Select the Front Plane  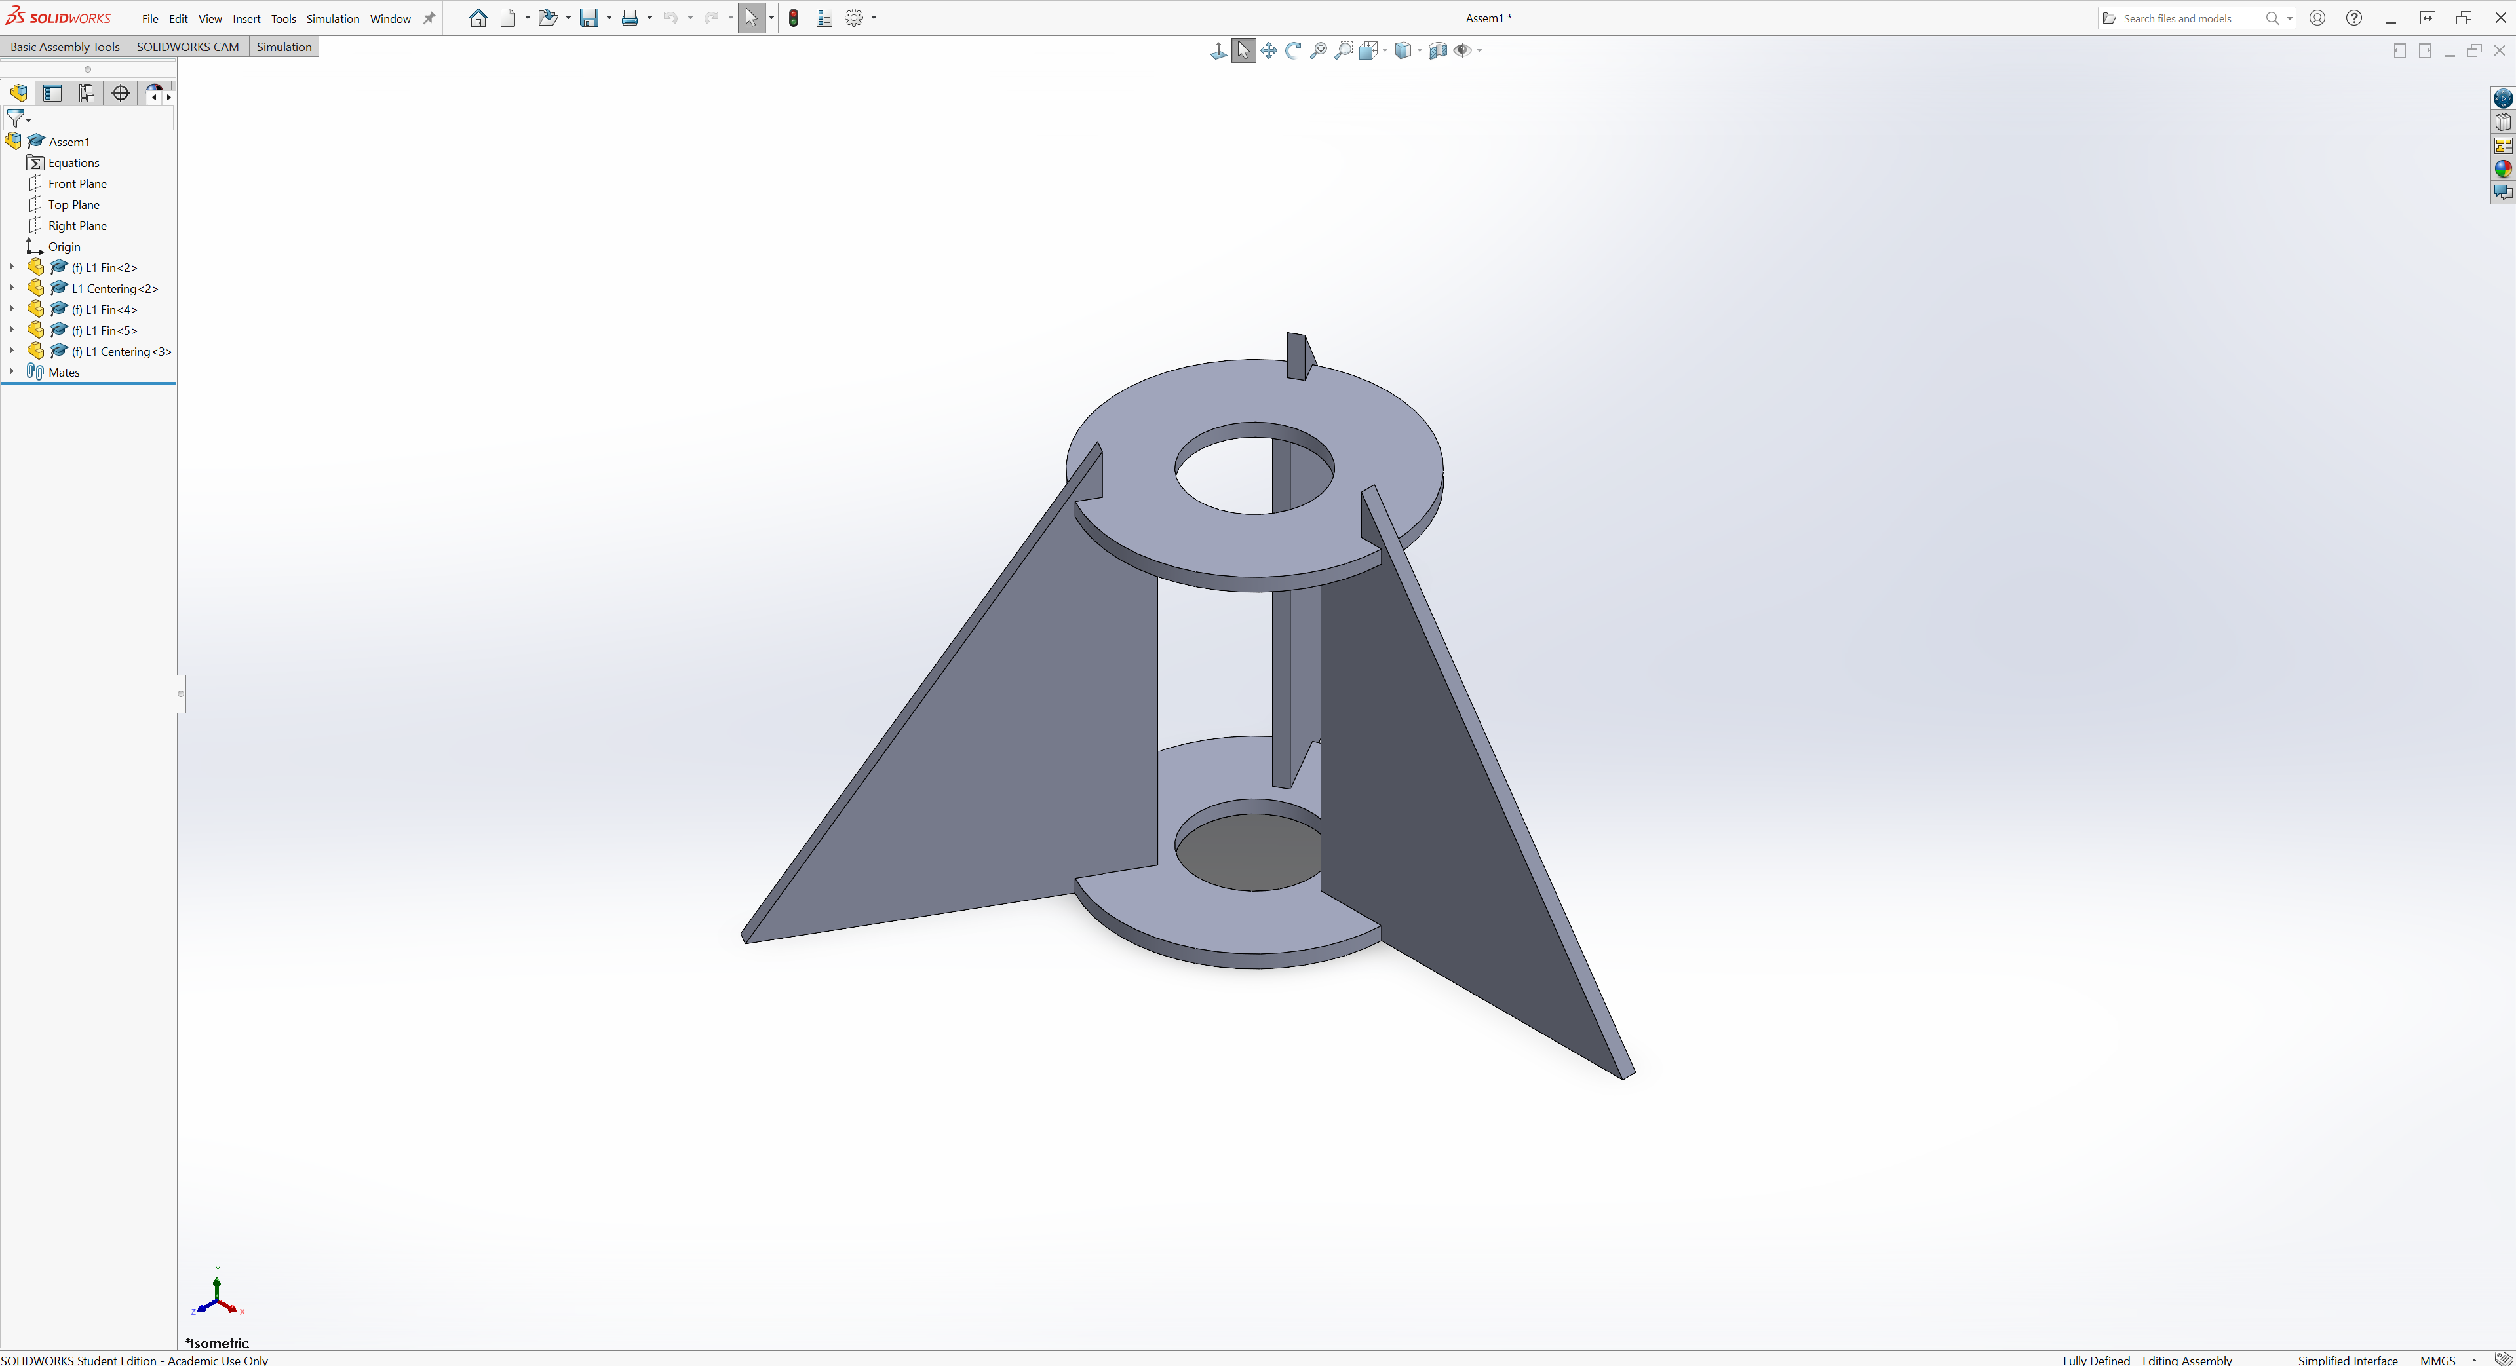[77, 183]
